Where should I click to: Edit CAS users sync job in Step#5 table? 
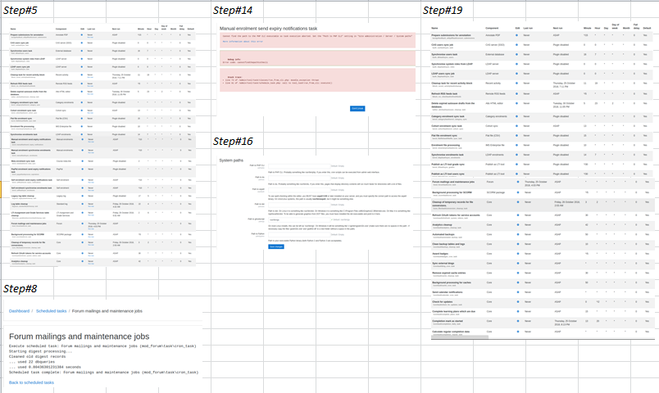pos(81,43)
